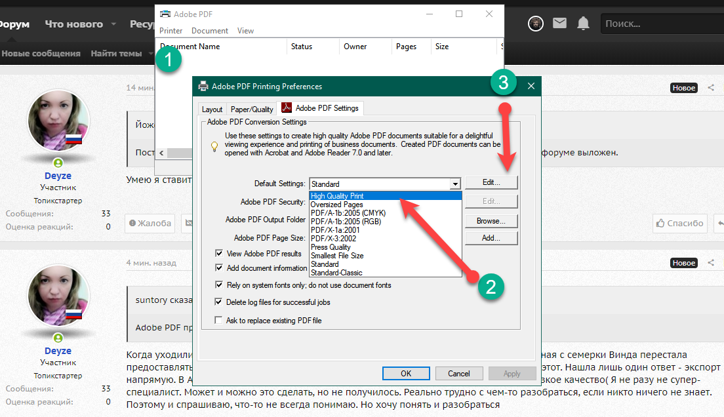Click Add button for page size
This screenshot has width=724, height=417.
[491, 238]
